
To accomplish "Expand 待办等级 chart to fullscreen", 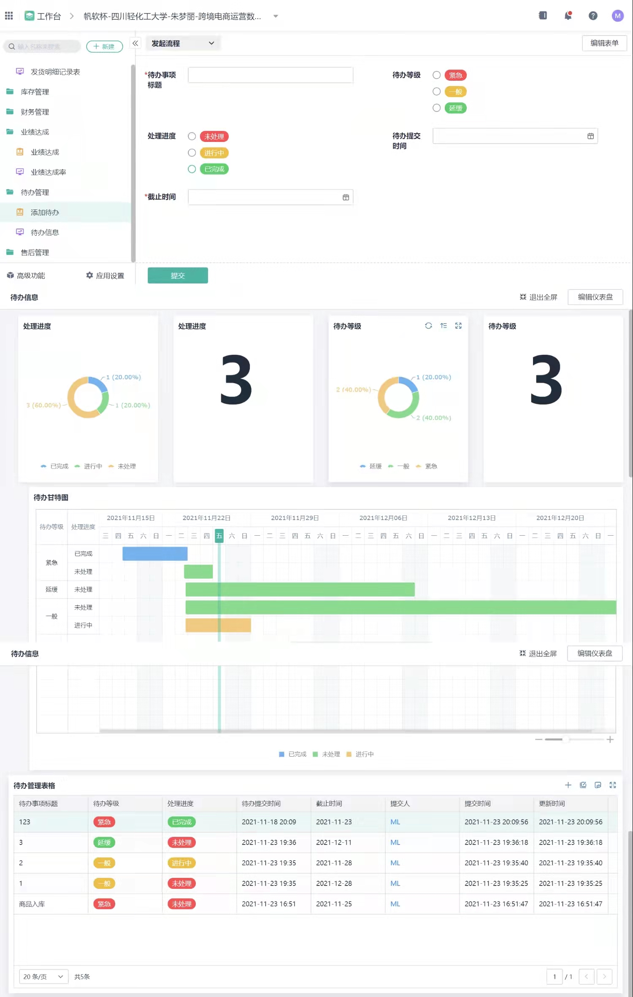I will click(458, 326).
